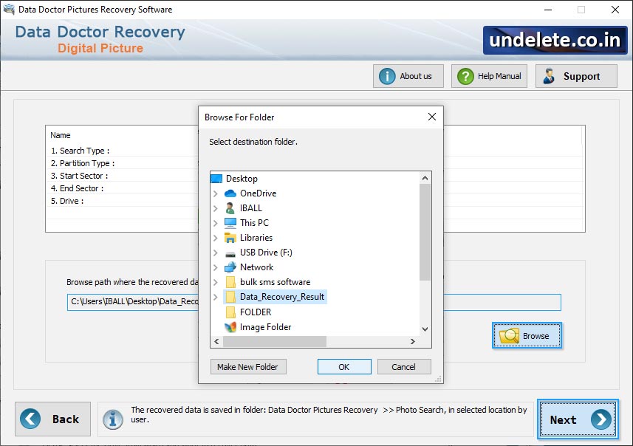Expand the This PC tree node
The image size is (633, 446).
216,223
